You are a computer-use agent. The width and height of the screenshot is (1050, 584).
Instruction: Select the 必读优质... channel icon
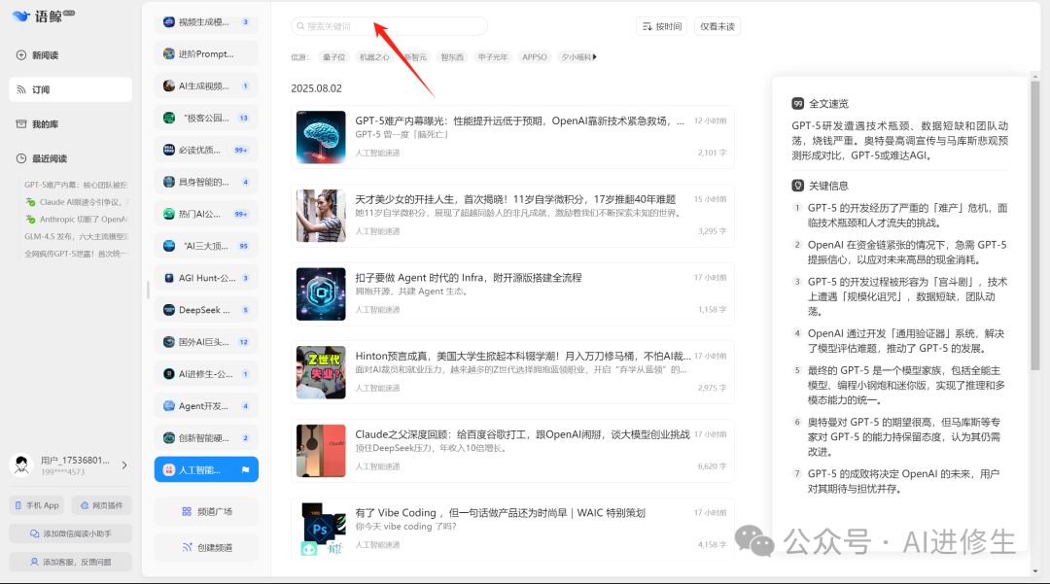click(169, 150)
